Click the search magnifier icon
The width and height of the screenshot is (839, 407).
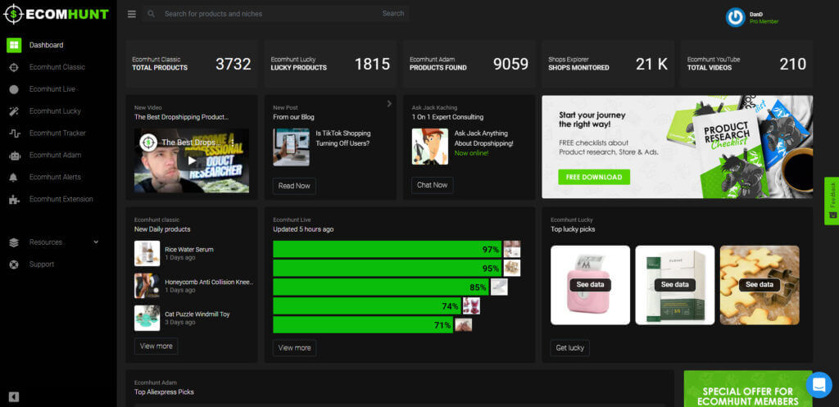pos(152,14)
